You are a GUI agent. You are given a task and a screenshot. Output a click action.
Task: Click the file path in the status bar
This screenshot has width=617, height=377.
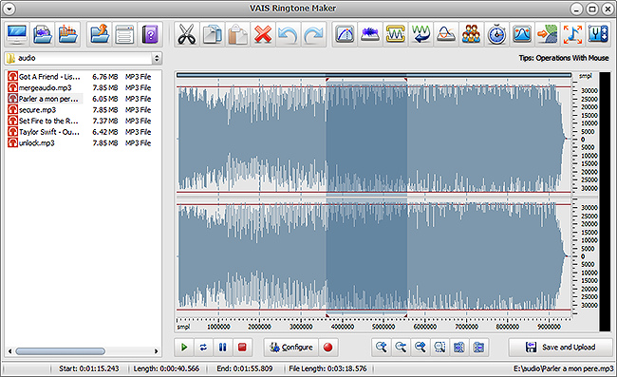click(563, 368)
